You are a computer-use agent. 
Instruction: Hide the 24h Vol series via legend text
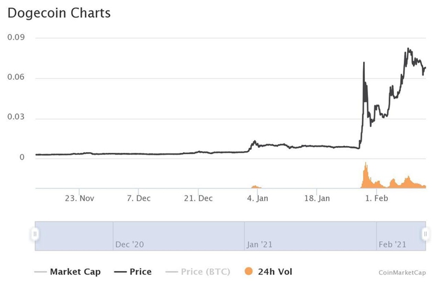(x=277, y=272)
